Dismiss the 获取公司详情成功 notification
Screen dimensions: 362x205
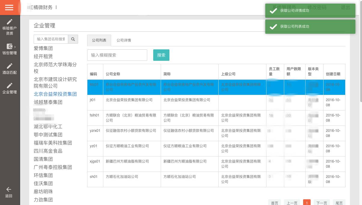point(310,11)
